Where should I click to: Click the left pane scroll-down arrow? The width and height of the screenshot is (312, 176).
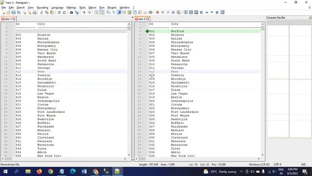click(x=129, y=155)
